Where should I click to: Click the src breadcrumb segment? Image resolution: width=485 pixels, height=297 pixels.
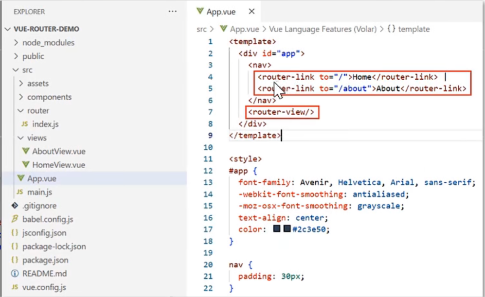click(x=201, y=29)
